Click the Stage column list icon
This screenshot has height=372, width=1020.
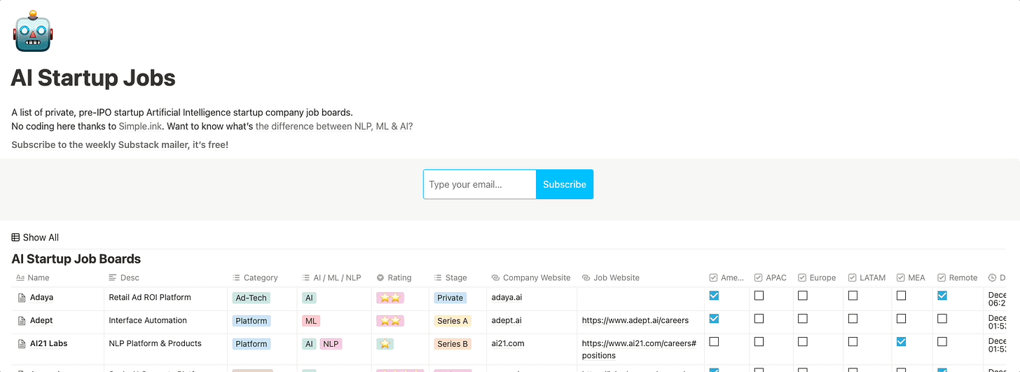coord(438,278)
